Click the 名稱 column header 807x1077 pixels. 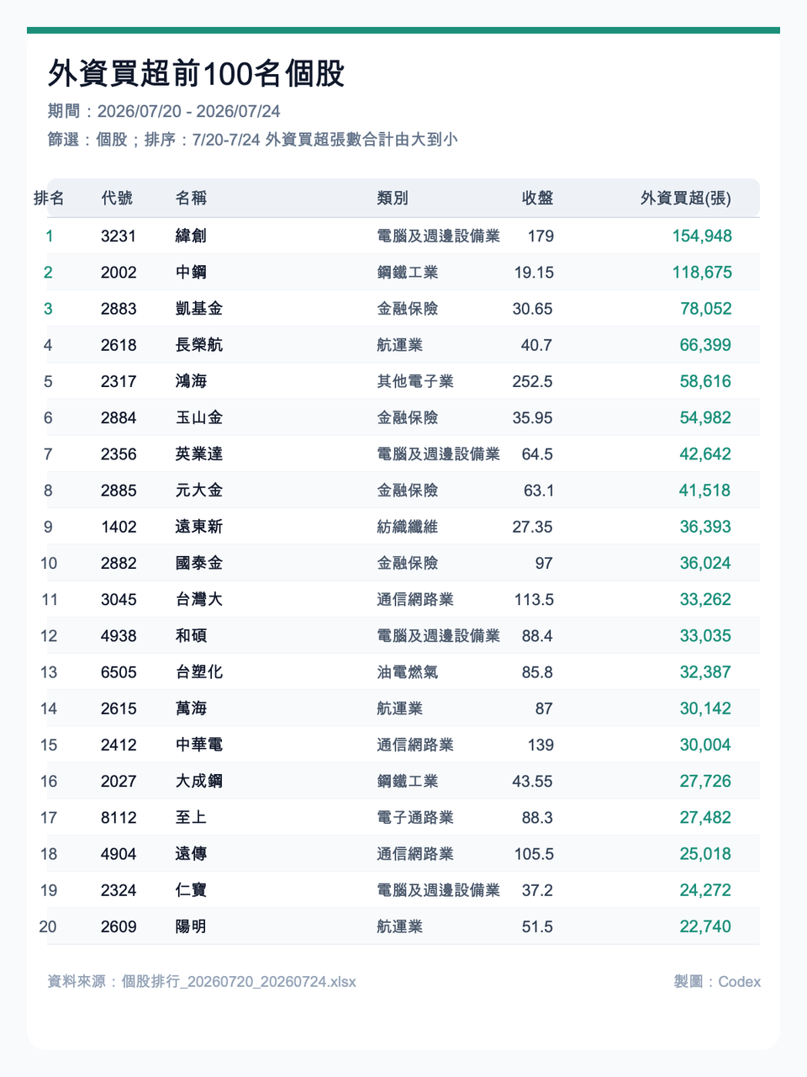191,199
